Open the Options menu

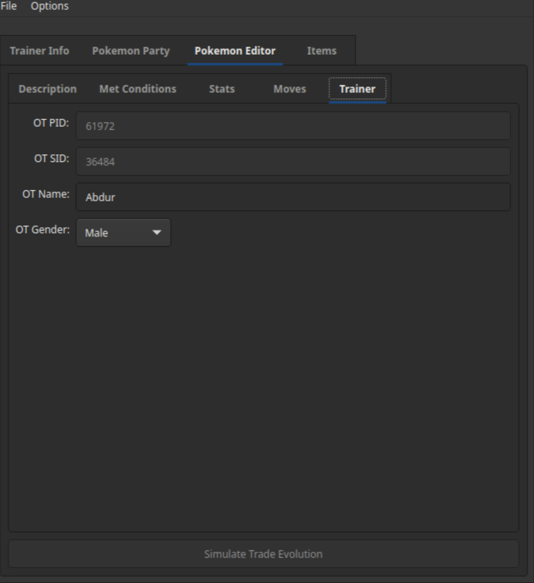click(50, 6)
